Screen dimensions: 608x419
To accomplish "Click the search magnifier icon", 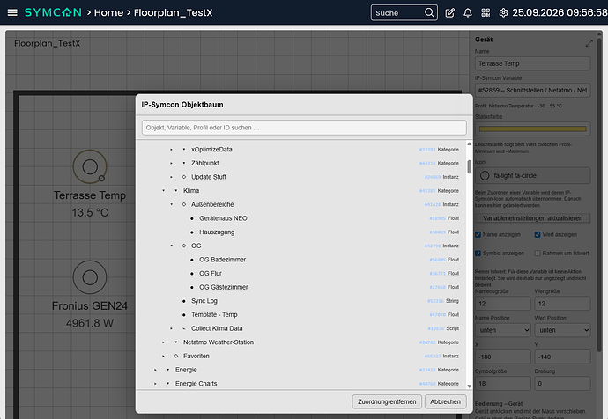I will click(429, 13).
